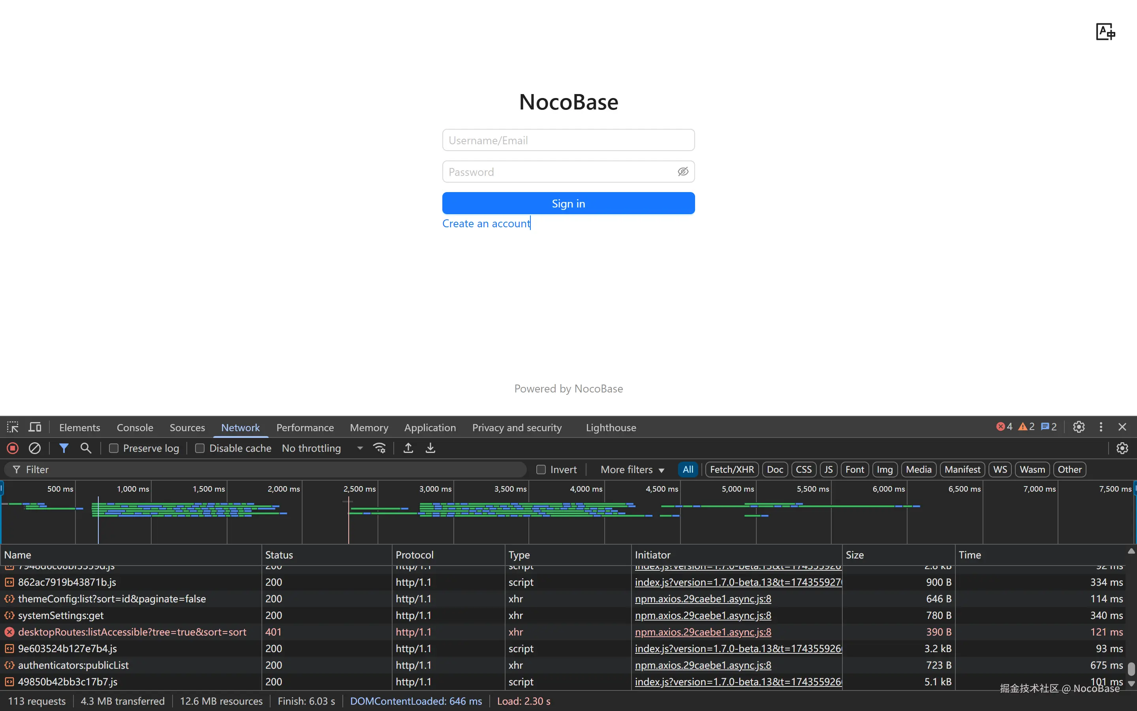Screen dimensions: 1137x711
Task: Filter requests by Doc type
Action: coord(775,469)
